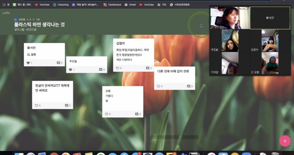
Task: Open the Classting bookmark
Action: pos(61,5)
